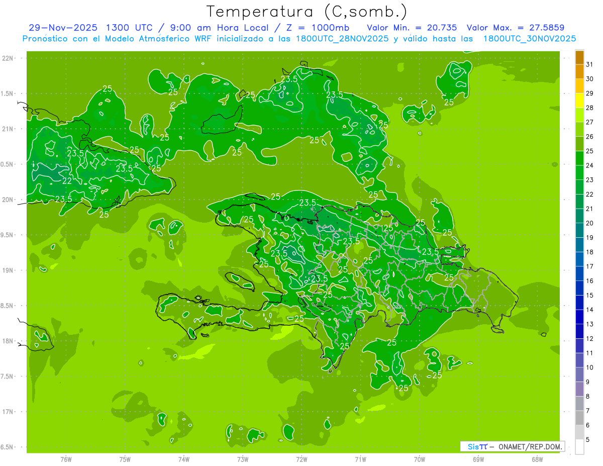The height and width of the screenshot is (466, 603).
Task: Click the '21' label on color scale
Action: coord(589,209)
